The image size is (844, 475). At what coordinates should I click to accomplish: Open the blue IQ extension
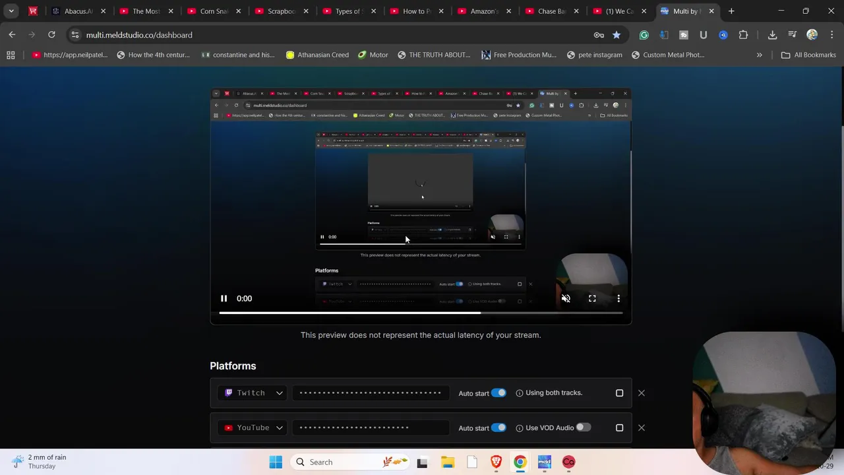(723, 35)
